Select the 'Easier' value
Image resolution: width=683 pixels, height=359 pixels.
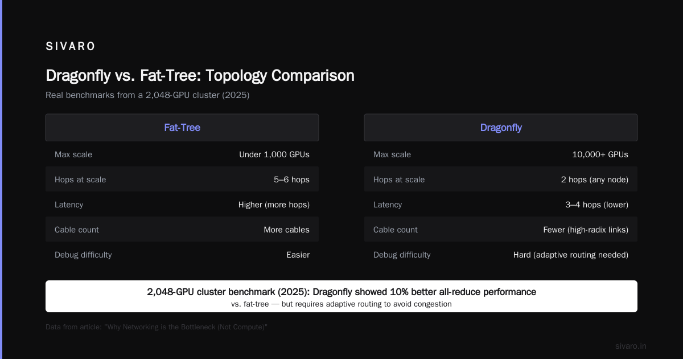click(298, 255)
